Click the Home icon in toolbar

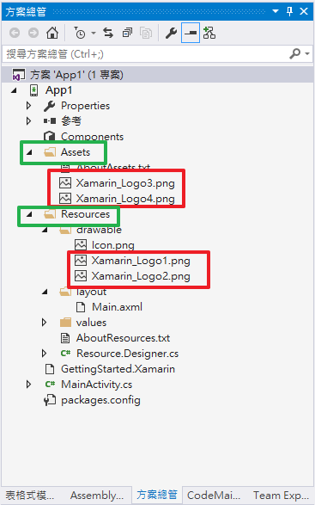click(x=52, y=33)
